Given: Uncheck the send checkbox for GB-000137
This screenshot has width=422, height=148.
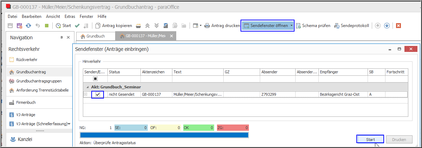Looking at the screenshot, I should (x=98, y=94).
